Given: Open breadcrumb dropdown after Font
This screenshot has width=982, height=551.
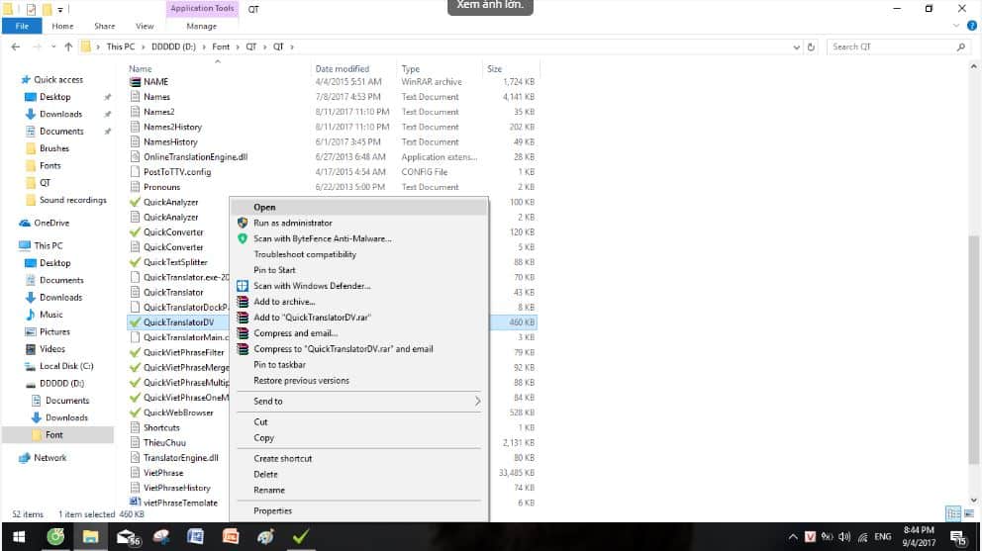Looking at the screenshot, I should tap(238, 46).
